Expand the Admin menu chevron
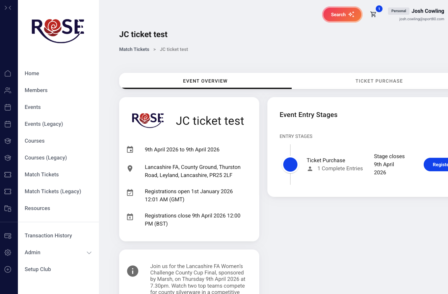 click(x=89, y=253)
